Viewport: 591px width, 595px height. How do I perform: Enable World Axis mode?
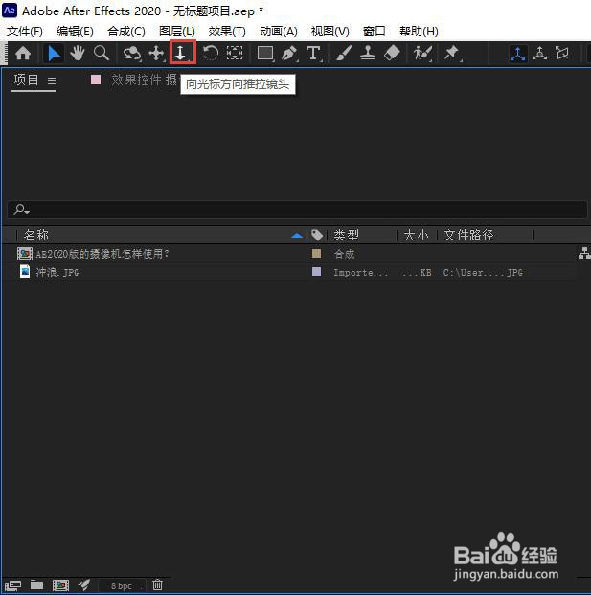(x=540, y=53)
